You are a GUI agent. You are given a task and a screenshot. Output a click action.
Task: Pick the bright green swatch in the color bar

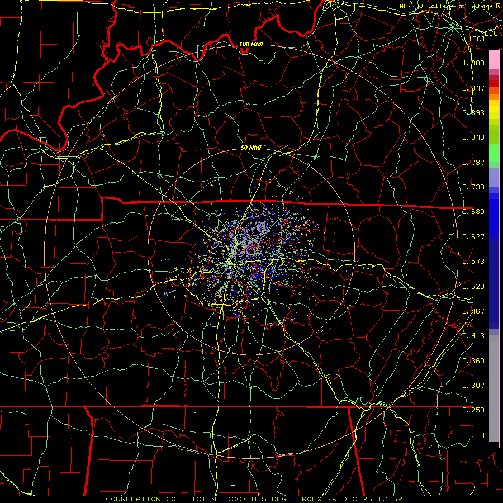click(x=493, y=153)
